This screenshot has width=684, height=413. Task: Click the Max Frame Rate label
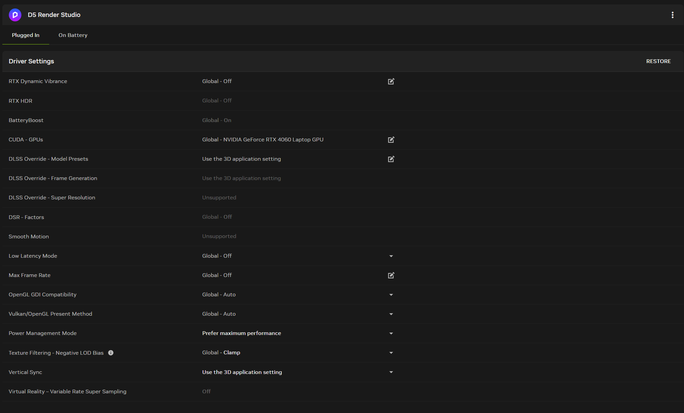pyautogui.click(x=30, y=275)
